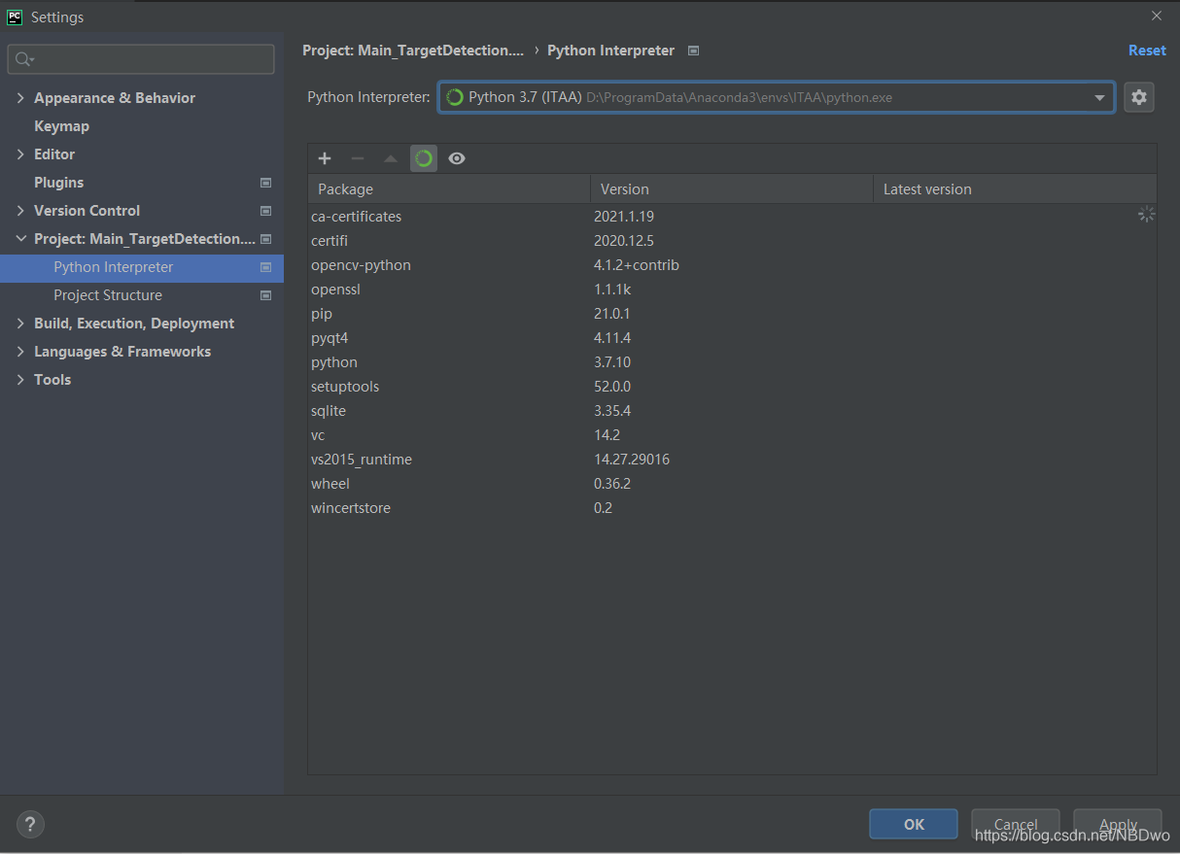Toggle the Conda package manager icon

click(x=424, y=158)
